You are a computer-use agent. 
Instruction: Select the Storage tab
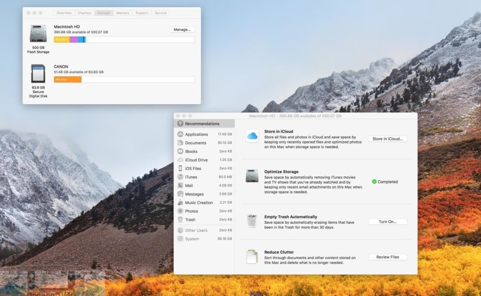(x=104, y=13)
